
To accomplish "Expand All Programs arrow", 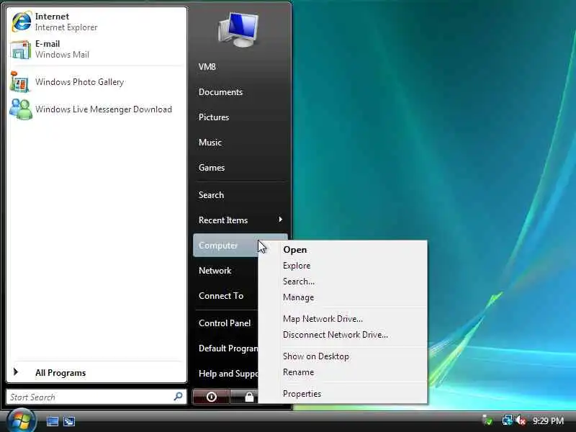I will 16,372.
